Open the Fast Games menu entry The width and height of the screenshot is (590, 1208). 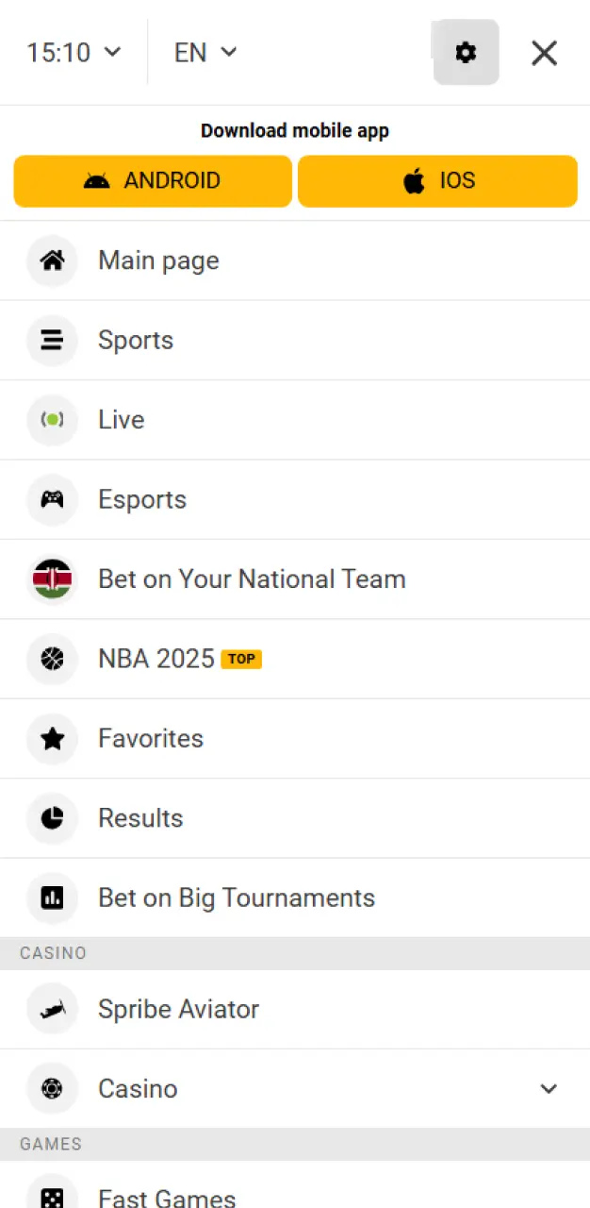[167, 1197]
